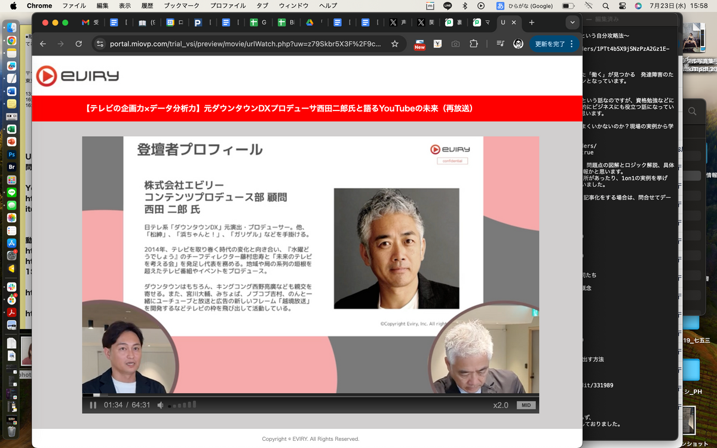Pause the video playback

click(93, 405)
